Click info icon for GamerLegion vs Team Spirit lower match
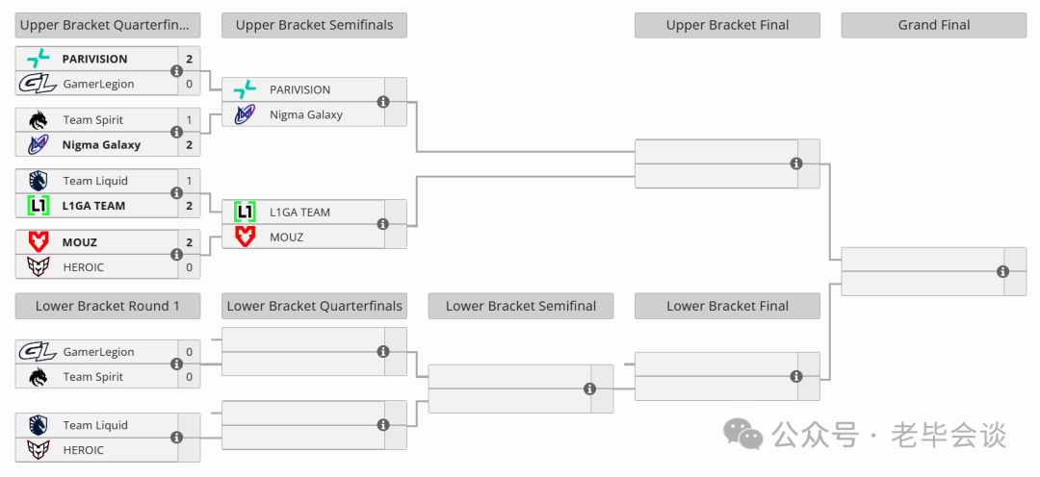 pyautogui.click(x=176, y=364)
